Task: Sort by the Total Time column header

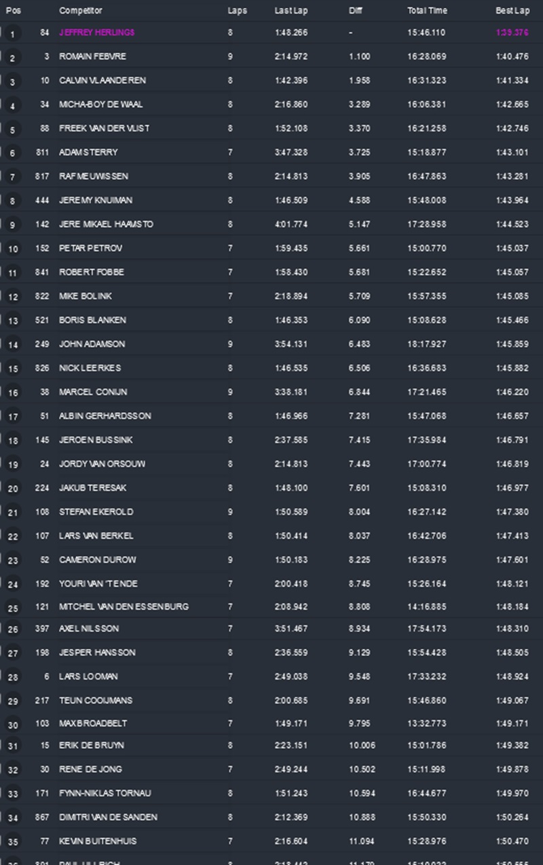Action: coord(428,11)
